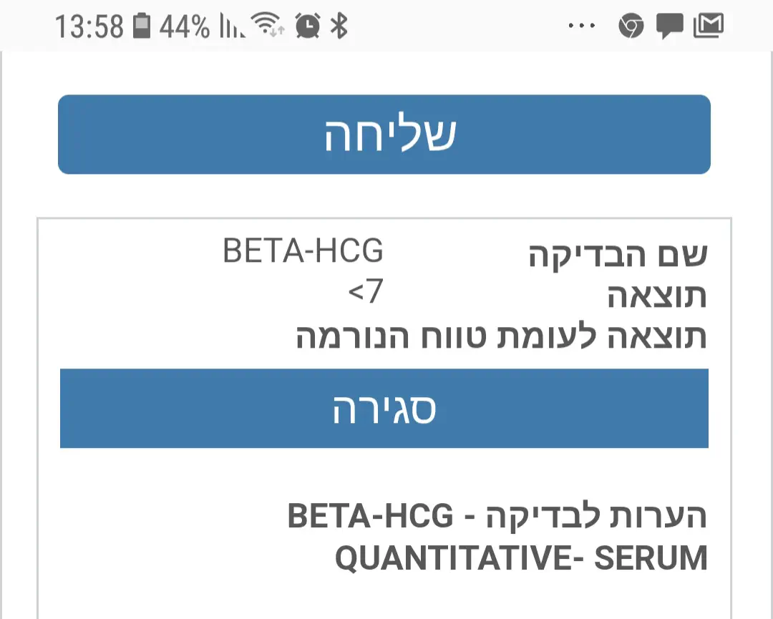The width and height of the screenshot is (773, 619).
Task: Tap the 44% battery percentage text
Action: tap(184, 28)
